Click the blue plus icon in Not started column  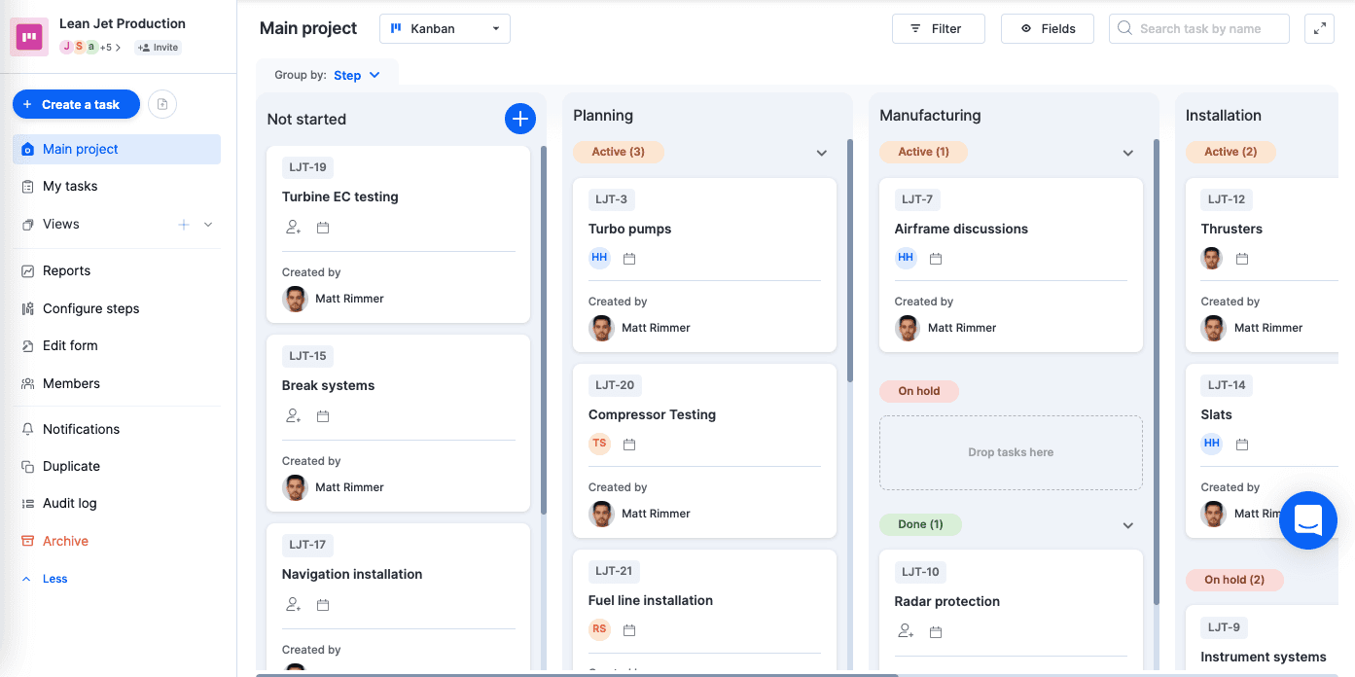[x=520, y=119]
